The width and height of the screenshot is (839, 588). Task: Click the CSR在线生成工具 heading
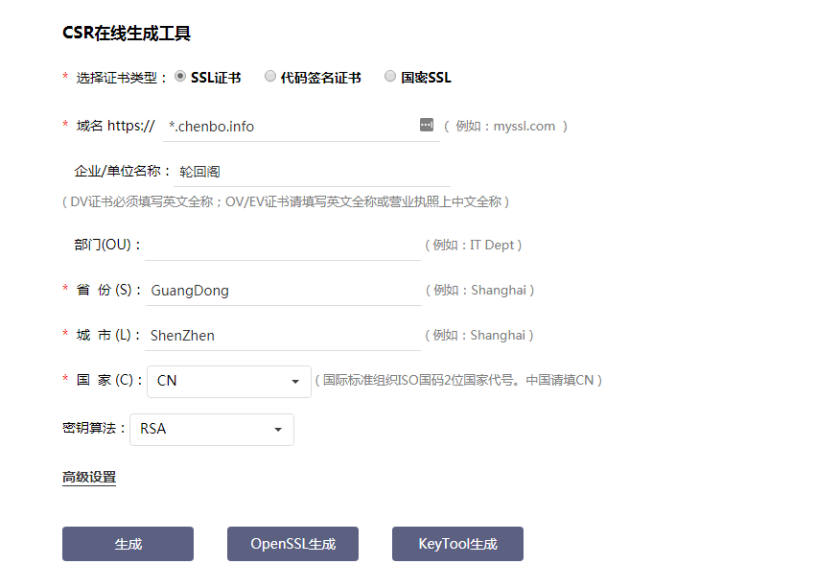point(127,34)
